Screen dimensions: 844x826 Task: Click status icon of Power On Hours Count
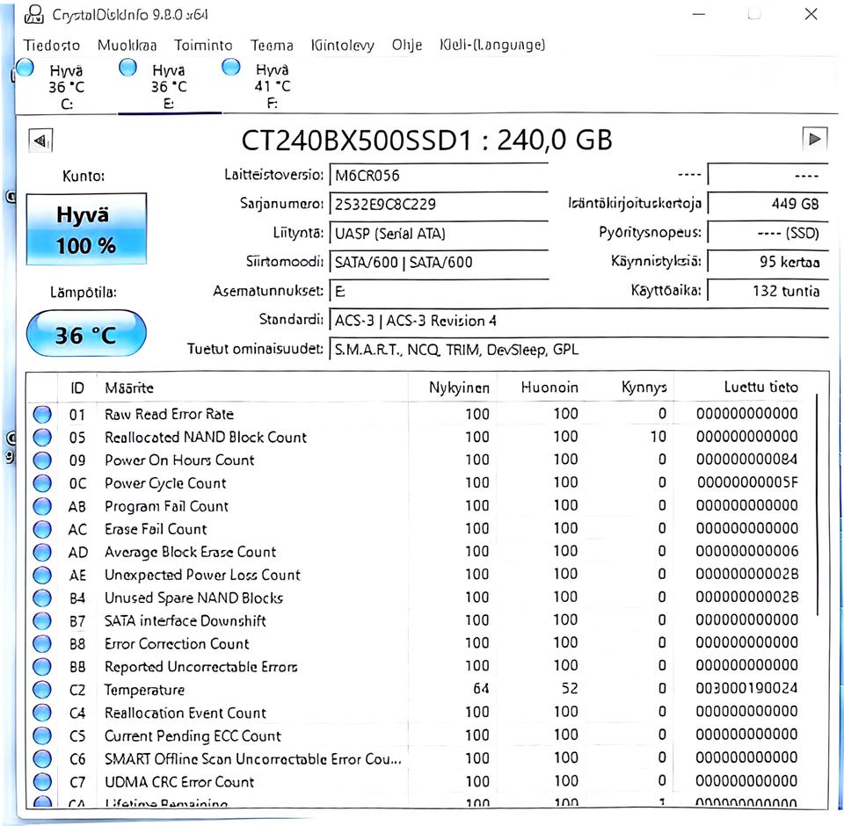[x=42, y=460]
